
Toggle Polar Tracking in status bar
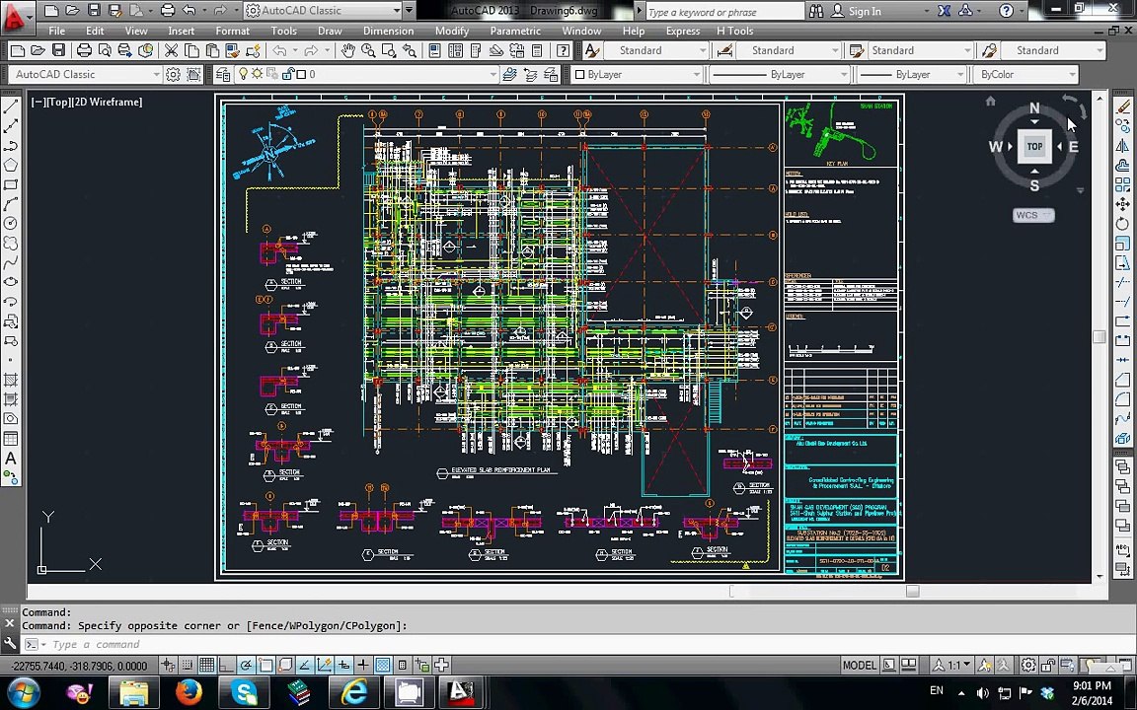coord(246,666)
